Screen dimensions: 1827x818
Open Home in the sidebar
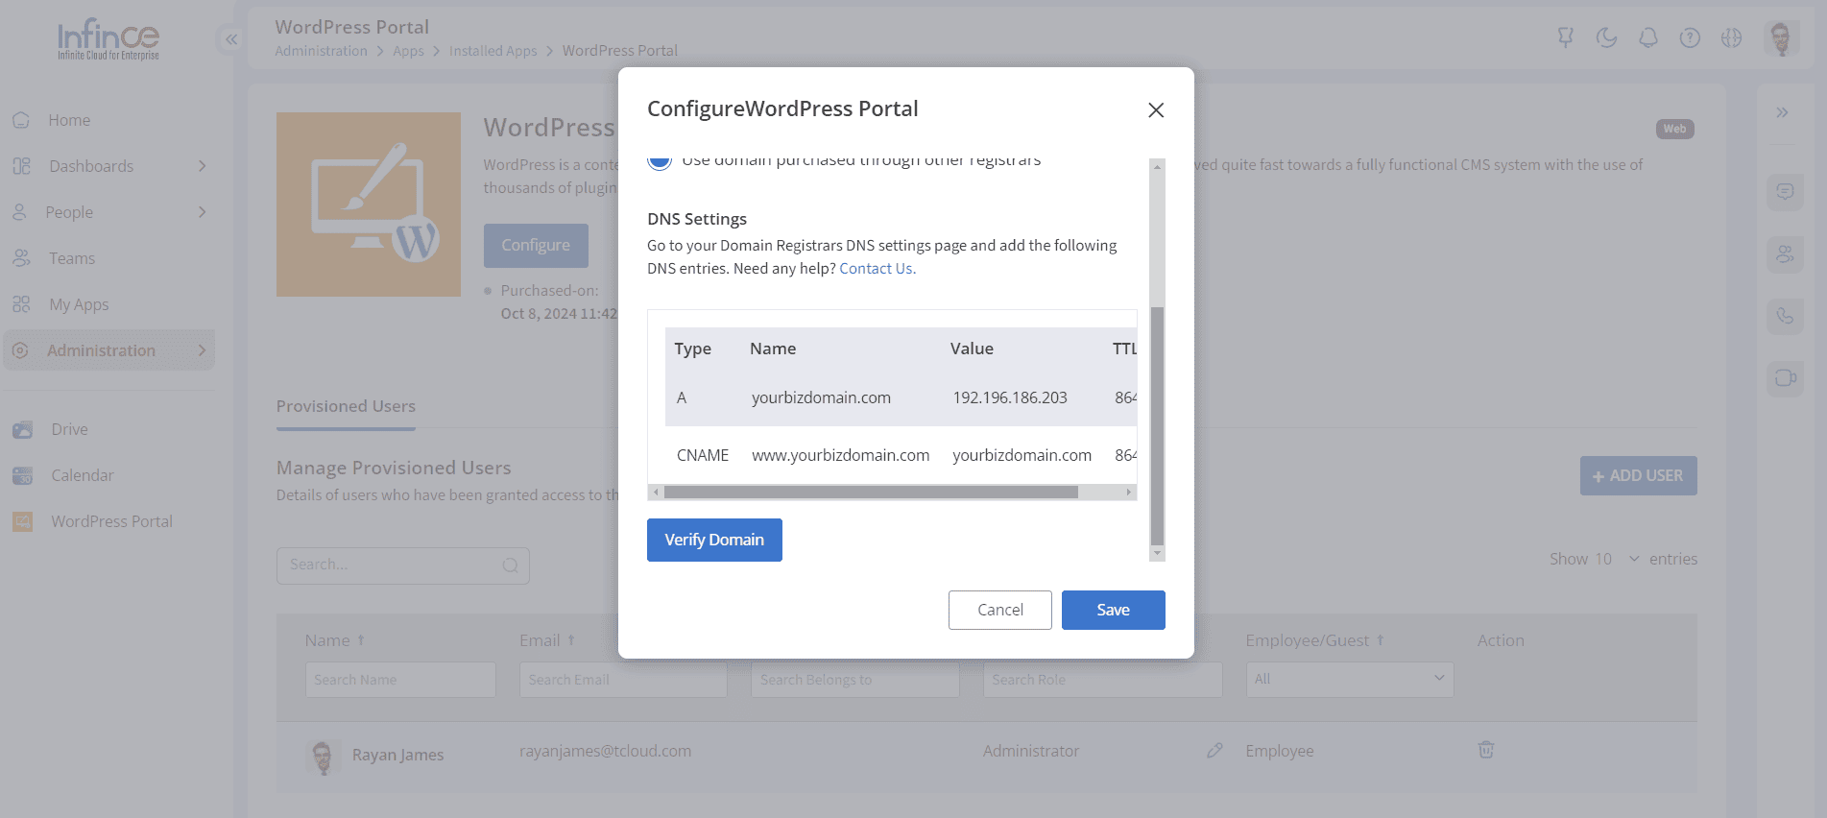pos(69,120)
